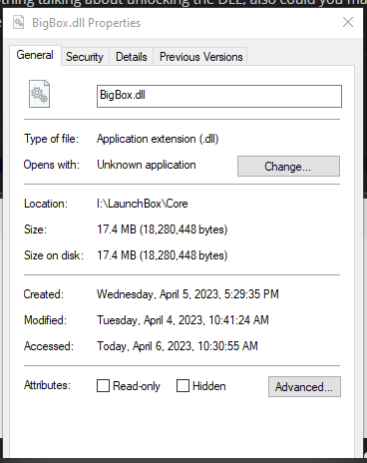Screen dimensions: 367x463
Task: Close the BigBox.dll Properties dialog
Action: click(348, 22)
